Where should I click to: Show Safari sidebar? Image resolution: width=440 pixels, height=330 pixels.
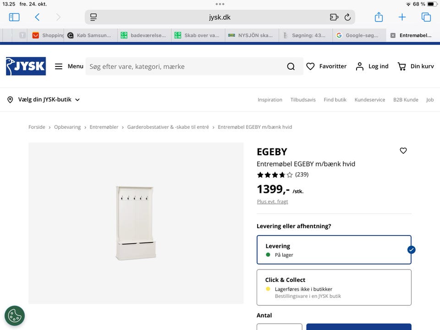pos(14,17)
